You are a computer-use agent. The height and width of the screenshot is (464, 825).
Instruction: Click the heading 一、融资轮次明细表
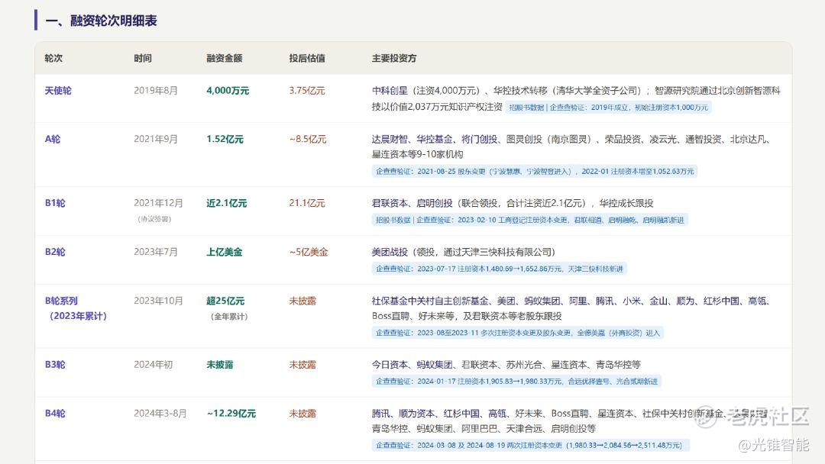pos(101,21)
